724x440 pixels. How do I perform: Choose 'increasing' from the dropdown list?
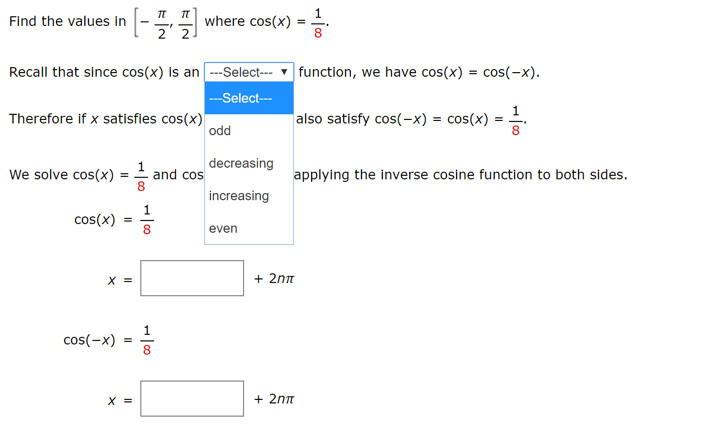click(238, 196)
